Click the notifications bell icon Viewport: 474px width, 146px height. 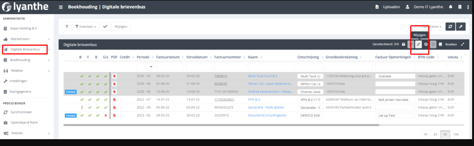(451, 7)
